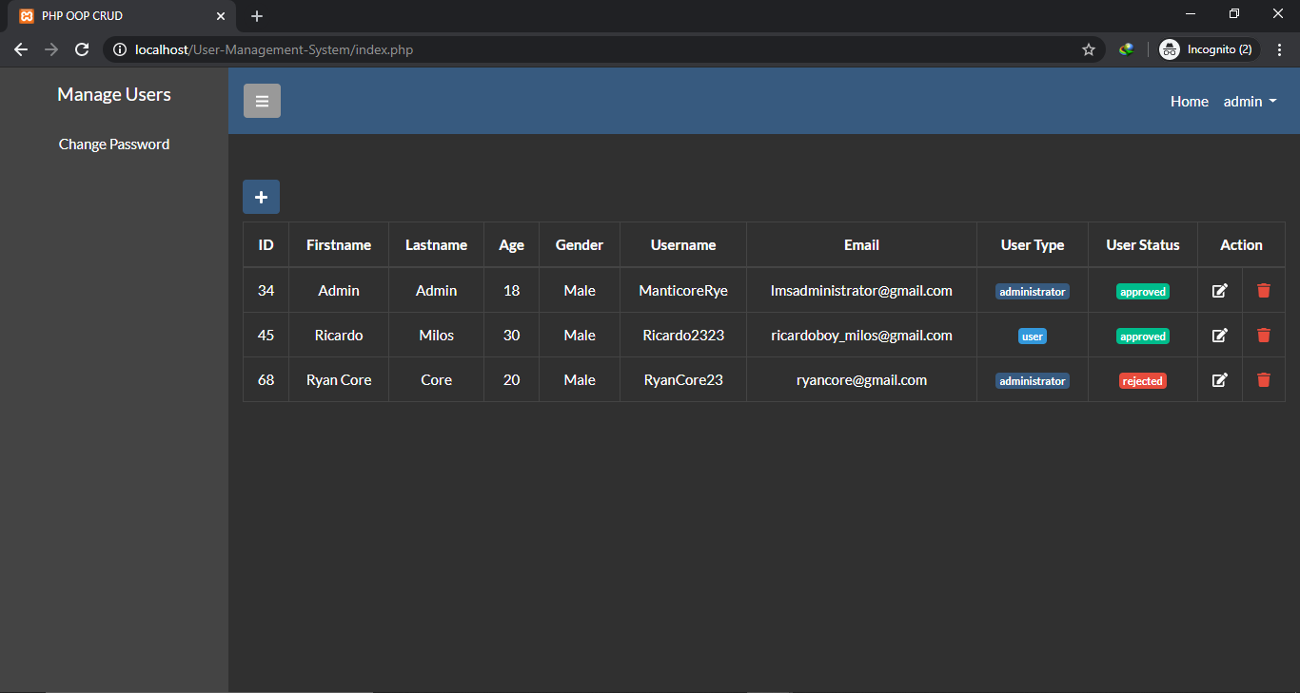The image size is (1300, 693).
Task: Edit the Ricardo Milos user record
Action: click(x=1219, y=336)
